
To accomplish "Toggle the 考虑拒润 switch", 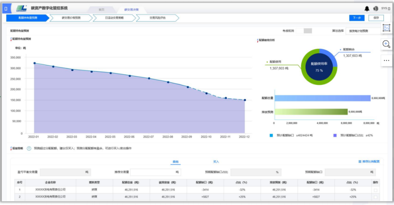I will click(304, 31).
